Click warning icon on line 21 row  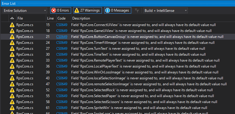click(12, 37)
